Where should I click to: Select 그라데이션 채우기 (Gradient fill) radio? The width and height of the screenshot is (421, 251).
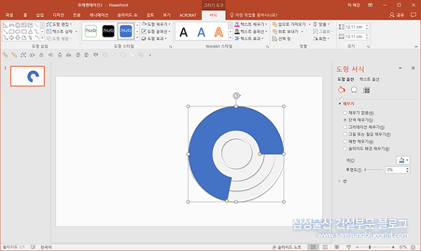point(345,127)
